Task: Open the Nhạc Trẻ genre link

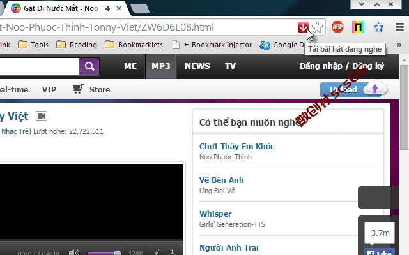Action: [x=15, y=131]
